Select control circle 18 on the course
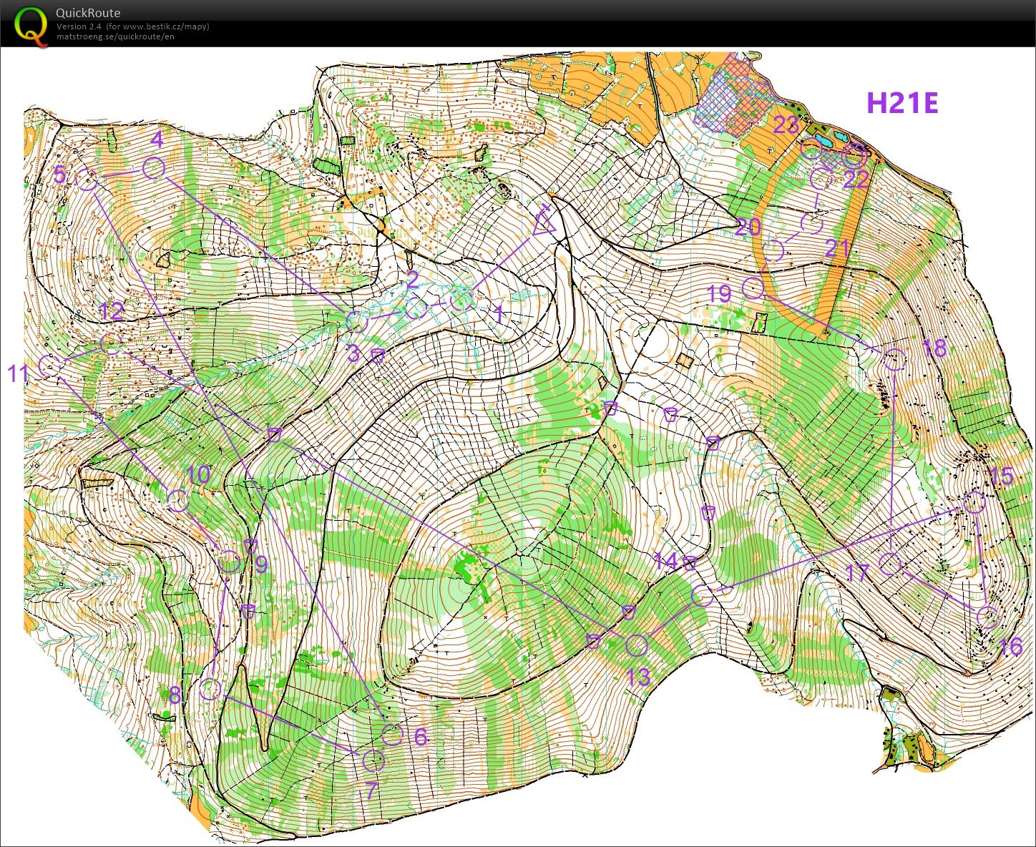Screen dimensions: 1036x847 click(x=894, y=359)
